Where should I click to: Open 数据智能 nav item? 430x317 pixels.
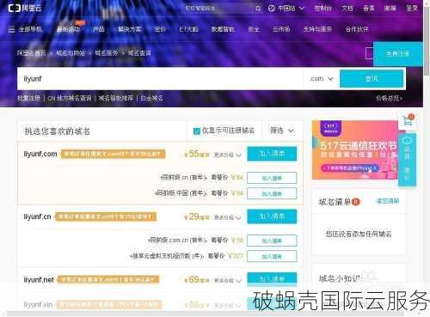(x=223, y=29)
